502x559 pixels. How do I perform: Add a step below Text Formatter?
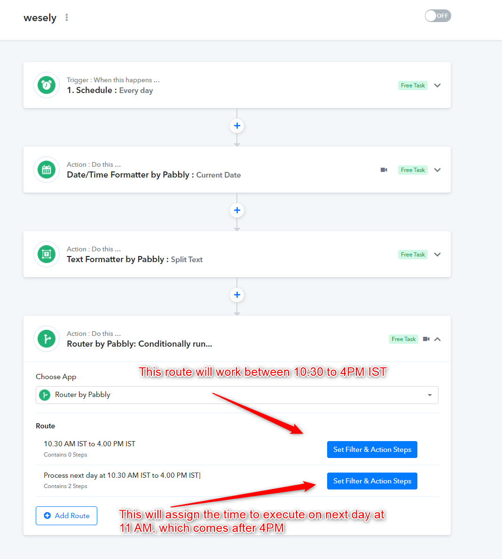[x=237, y=295]
